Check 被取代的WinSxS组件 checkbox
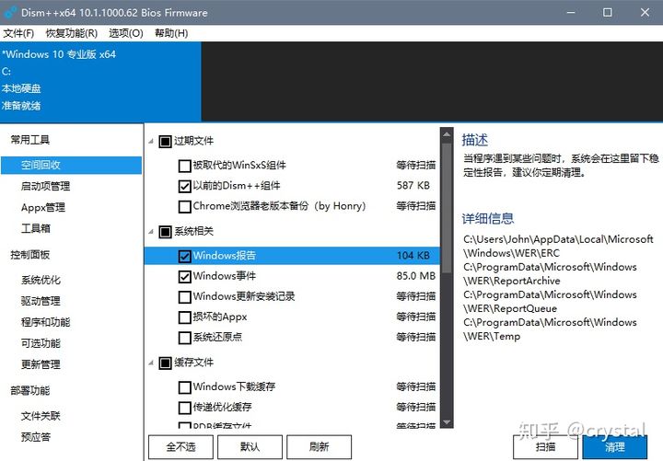663x461 pixels. coord(185,166)
